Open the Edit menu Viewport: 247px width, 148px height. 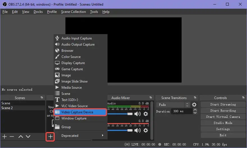pos(15,12)
